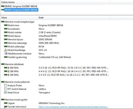Select the DIMM1 memory module icon
Viewport: 133px width, 109px height.
click(3, 6)
